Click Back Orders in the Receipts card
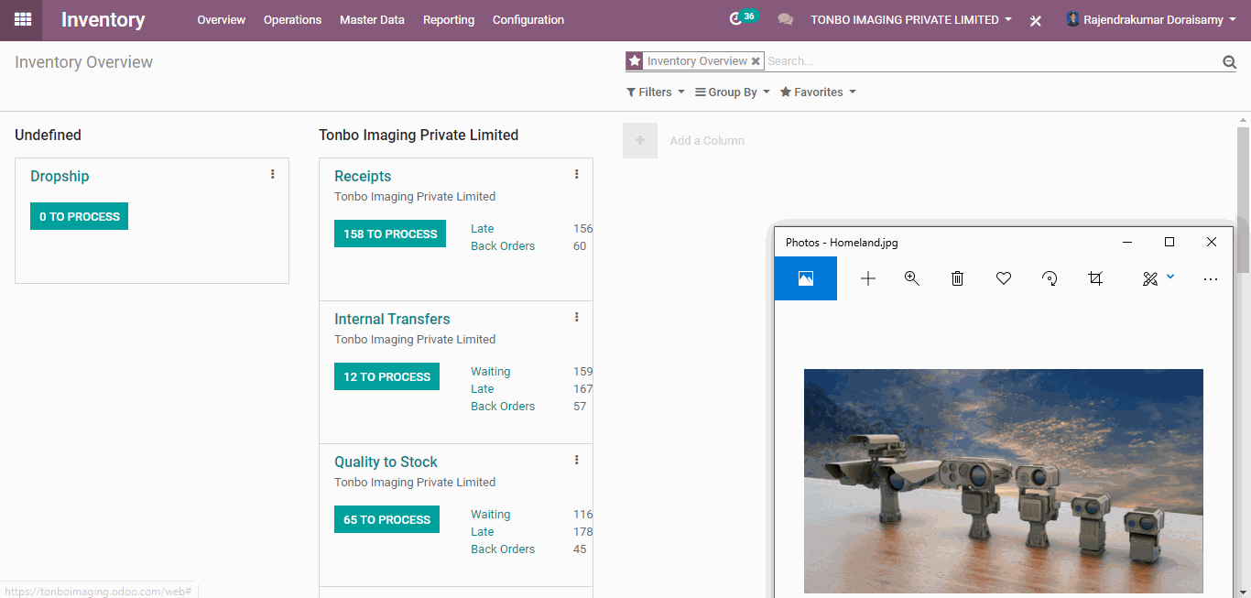Viewport: 1251px width, 598px height. [x=503, y=246]
